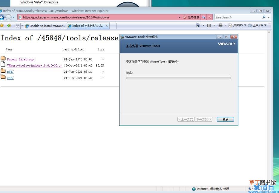
Task: Expand the Print options dropdown arrow
Action: pos(226,25)
